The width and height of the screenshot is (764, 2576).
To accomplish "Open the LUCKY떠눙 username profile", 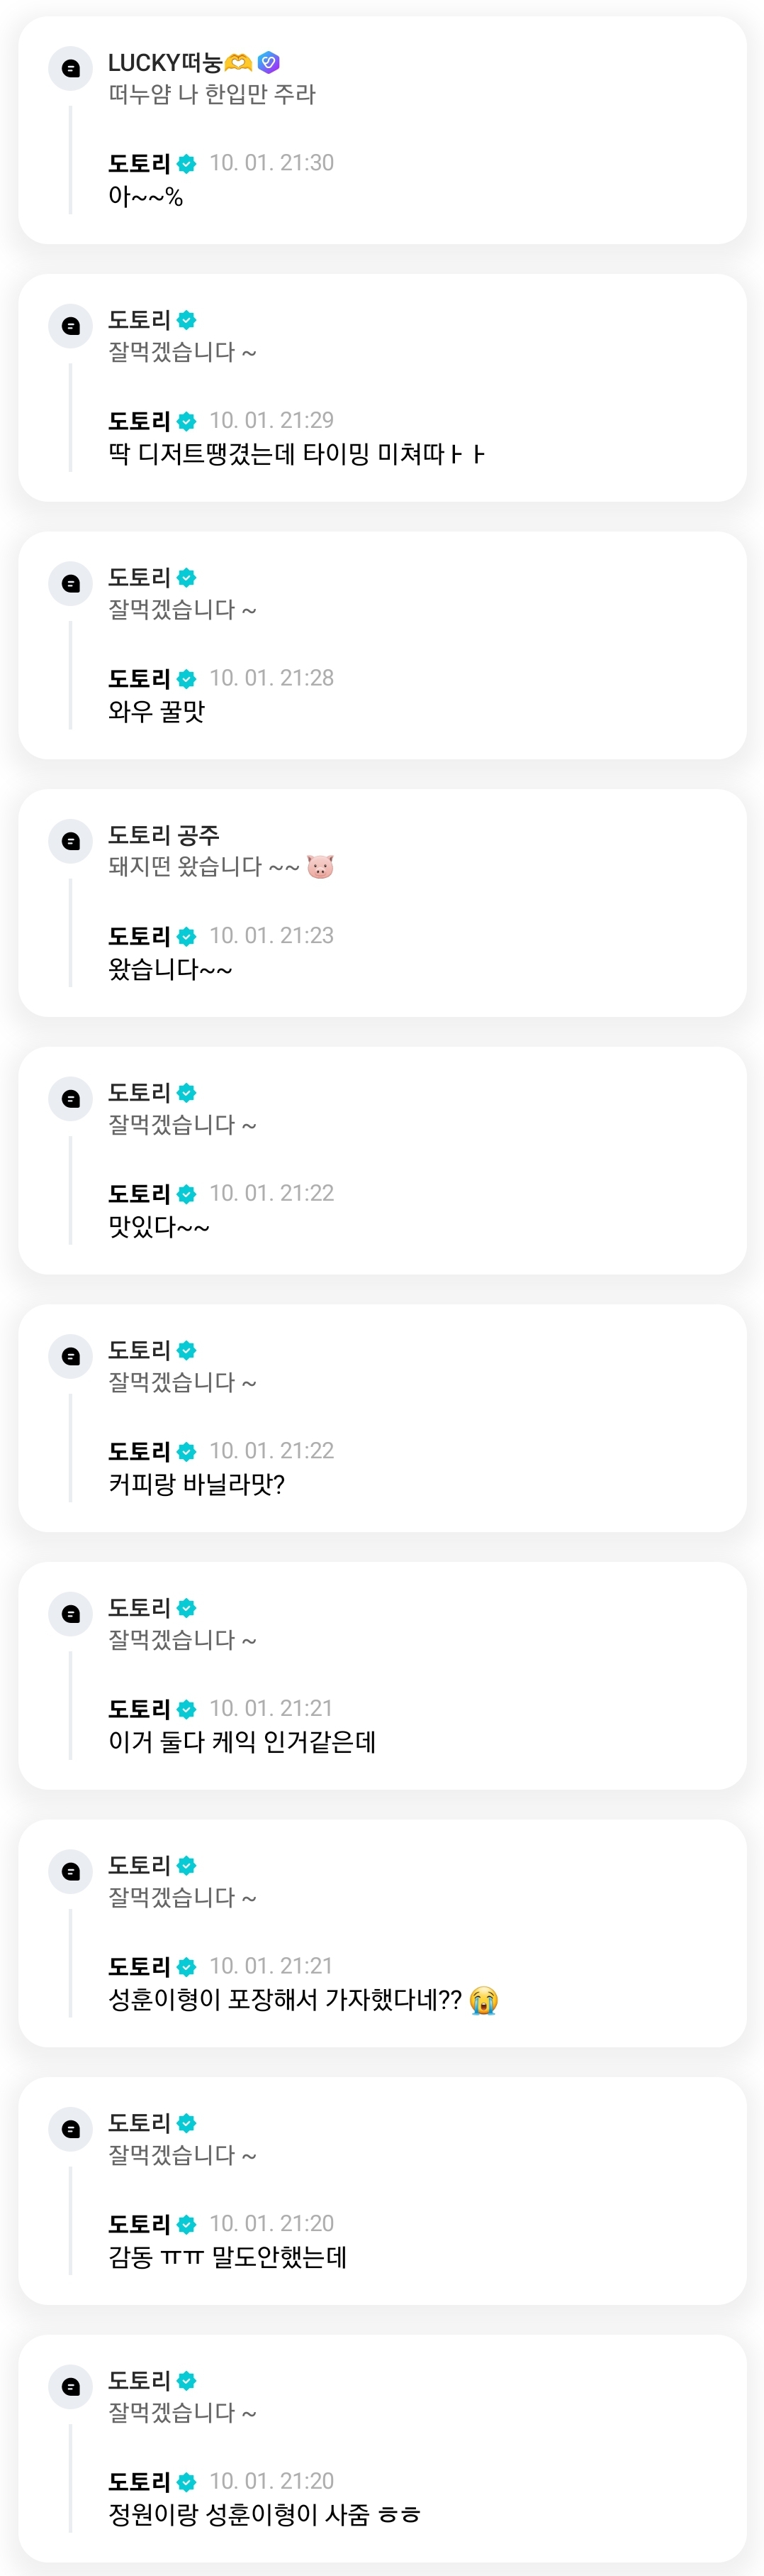I will (164, 63).
